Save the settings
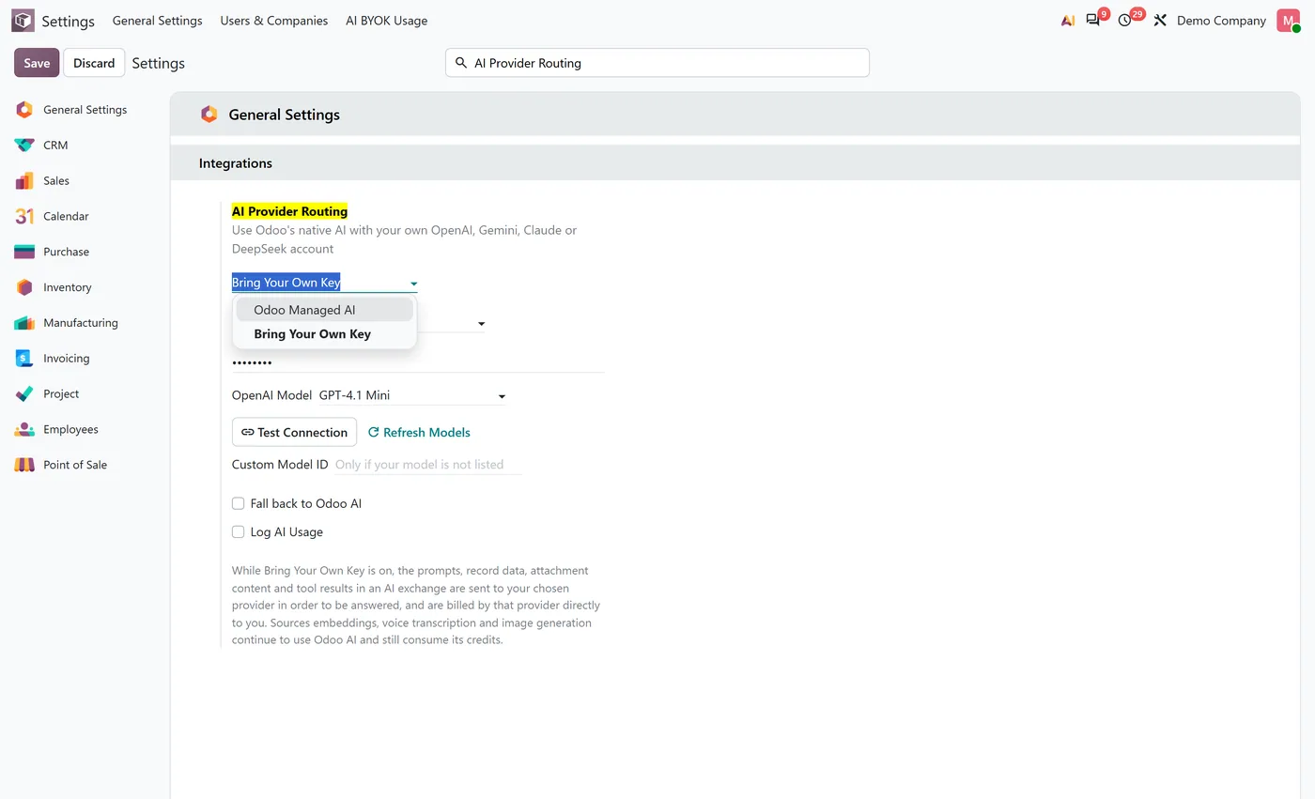This screenshot has width=1315, height=799. click(37, 63)
